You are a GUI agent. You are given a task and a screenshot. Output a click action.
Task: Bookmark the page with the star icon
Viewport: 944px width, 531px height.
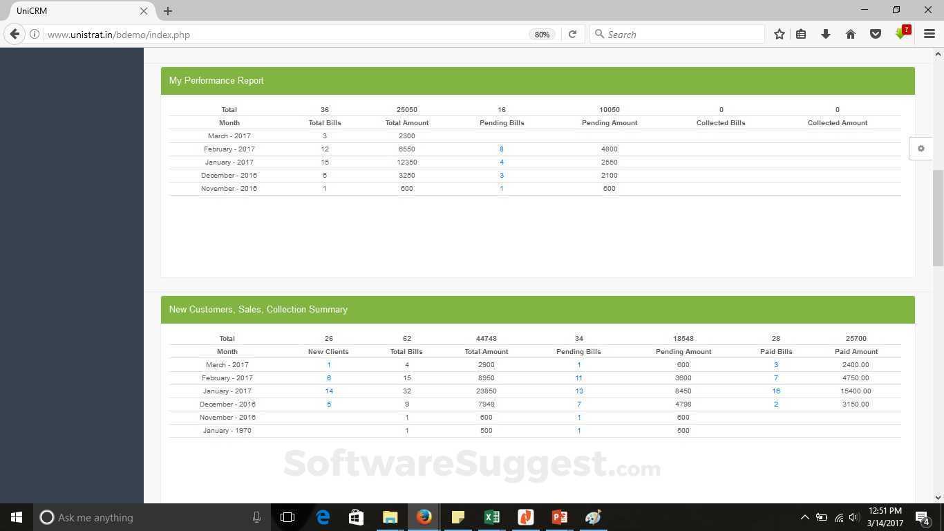779,34
